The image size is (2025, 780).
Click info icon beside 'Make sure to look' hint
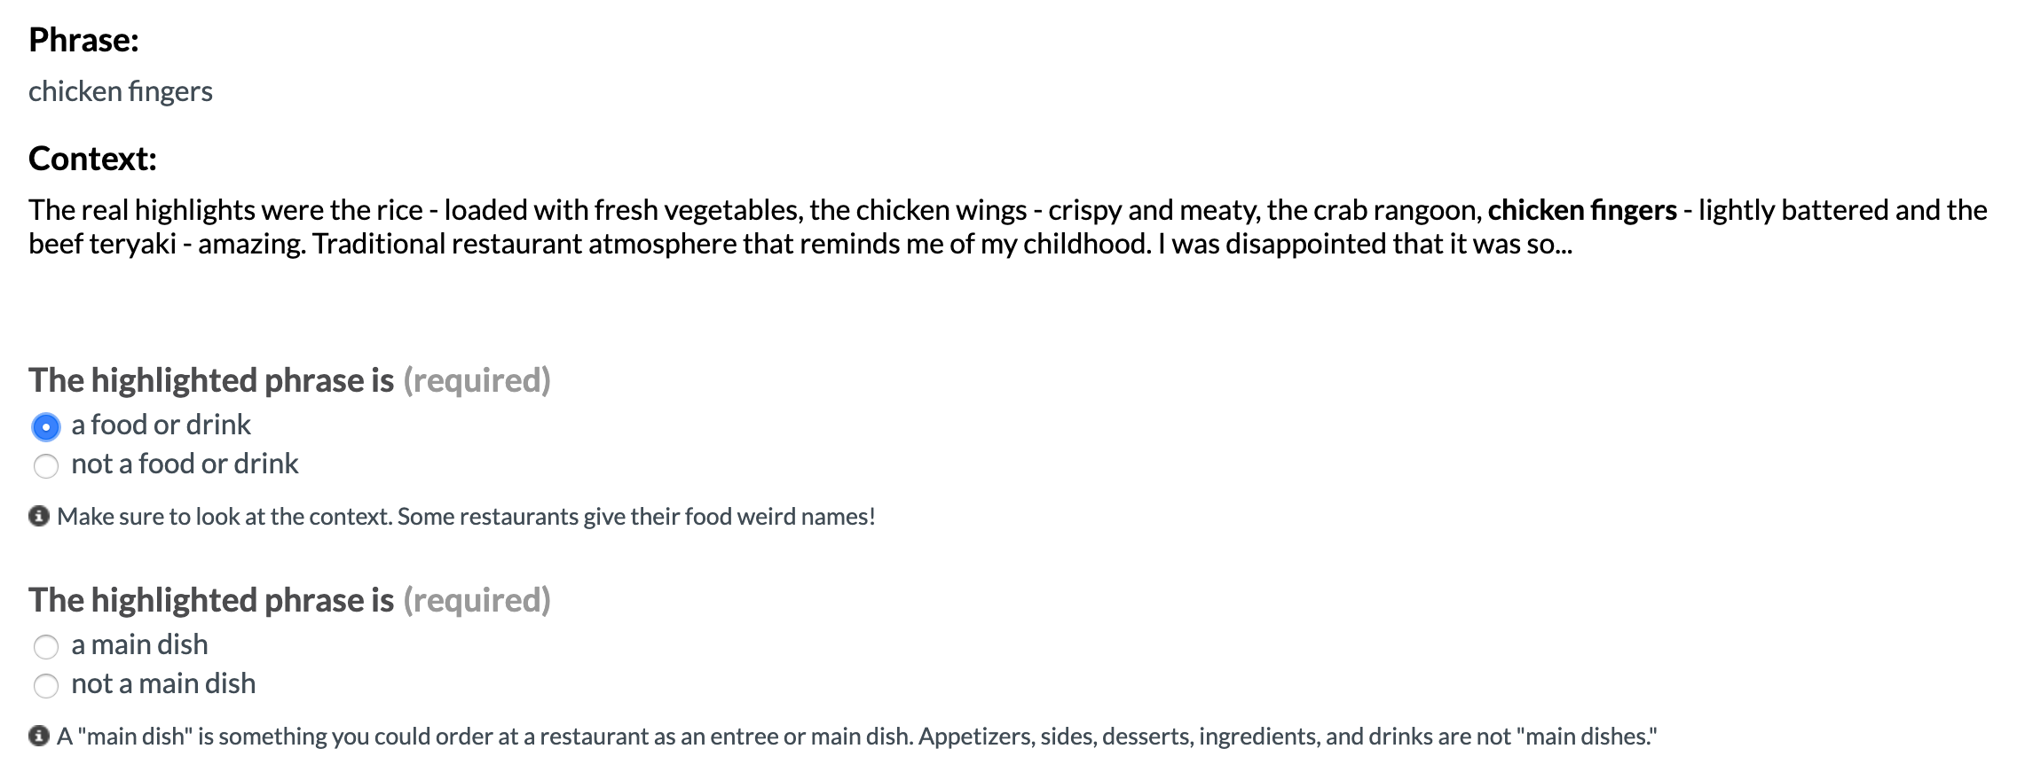(x=39, y=516)
